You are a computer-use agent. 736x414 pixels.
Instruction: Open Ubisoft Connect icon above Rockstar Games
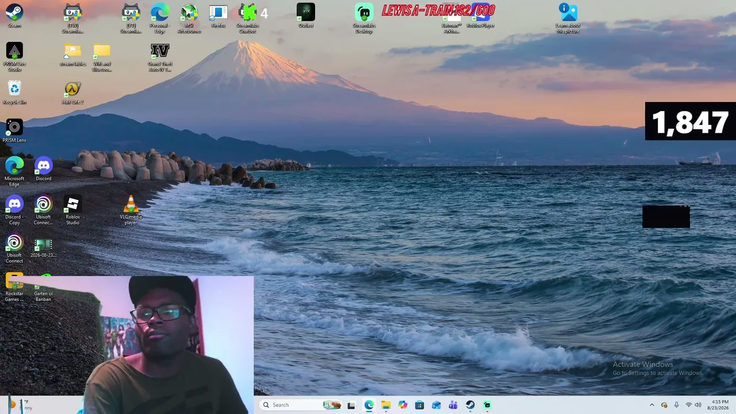(14, 248)
